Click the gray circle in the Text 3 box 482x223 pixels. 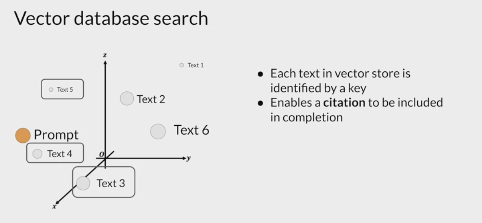[83, 183]
